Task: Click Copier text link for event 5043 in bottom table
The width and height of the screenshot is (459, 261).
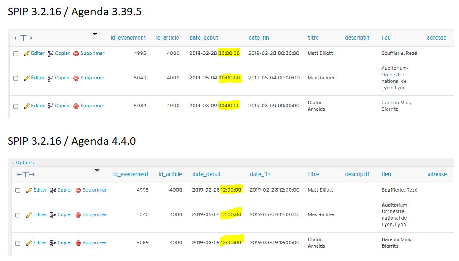Action: pyautogui.click(x=65, y=215)
